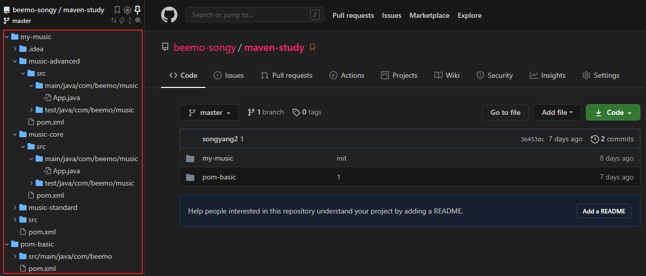The height and width of the screenshot is (276, 646).
Task: Click the .idea folder icon in the tree
Action: pyautogui.click(x=23, y=49)
